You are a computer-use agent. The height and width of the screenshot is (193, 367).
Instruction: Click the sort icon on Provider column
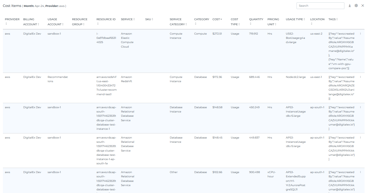point(6,24)
